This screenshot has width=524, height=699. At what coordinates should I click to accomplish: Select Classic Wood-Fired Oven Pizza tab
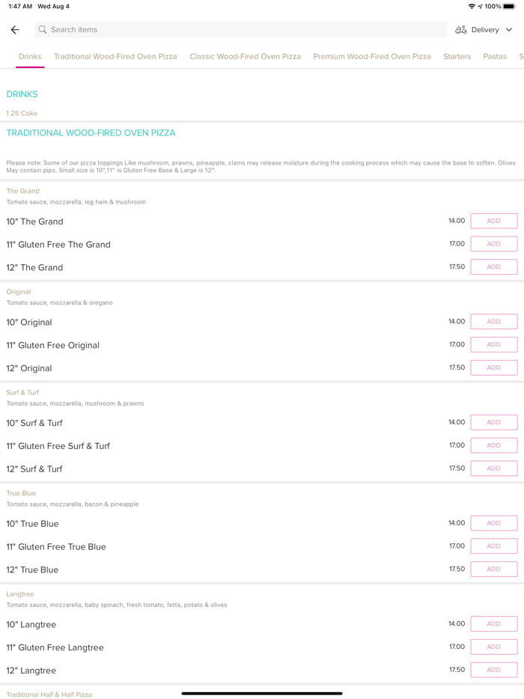pyautogui.click(x=245, y=57)
